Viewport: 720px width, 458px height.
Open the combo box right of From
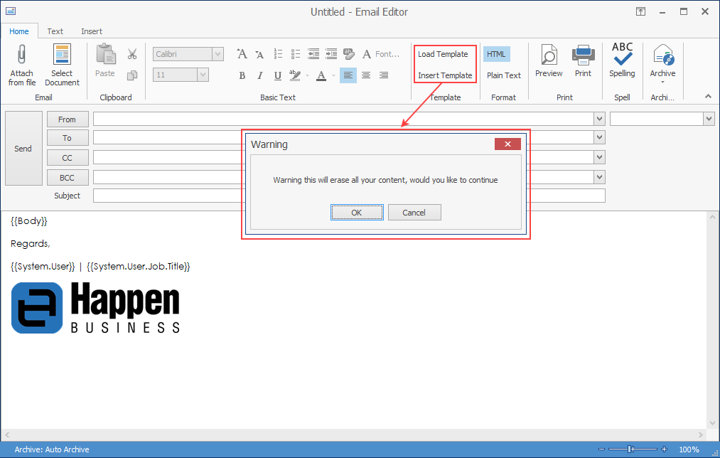662,119
